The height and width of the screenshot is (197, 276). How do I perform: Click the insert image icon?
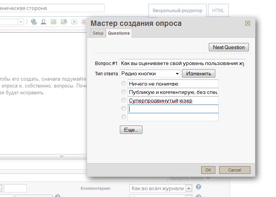pyautogui.click(x=54, y=22)
